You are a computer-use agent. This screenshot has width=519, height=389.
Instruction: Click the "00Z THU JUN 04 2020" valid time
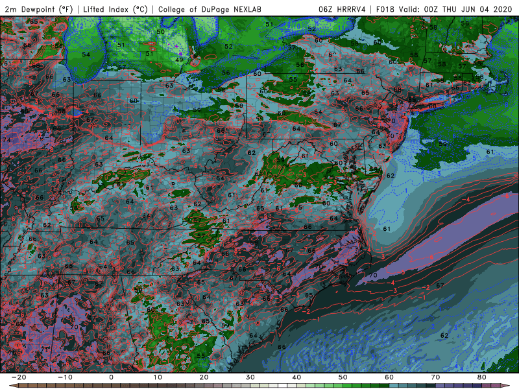point(468,9)
